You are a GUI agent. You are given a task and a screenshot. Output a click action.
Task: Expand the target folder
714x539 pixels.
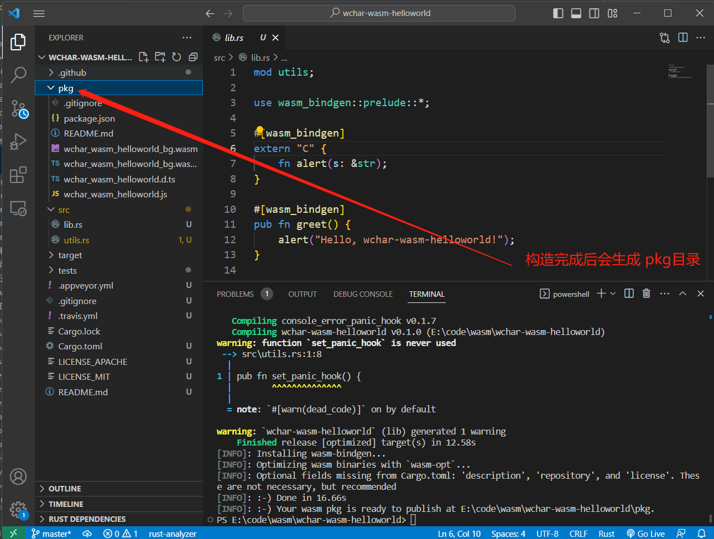point(70,255)
